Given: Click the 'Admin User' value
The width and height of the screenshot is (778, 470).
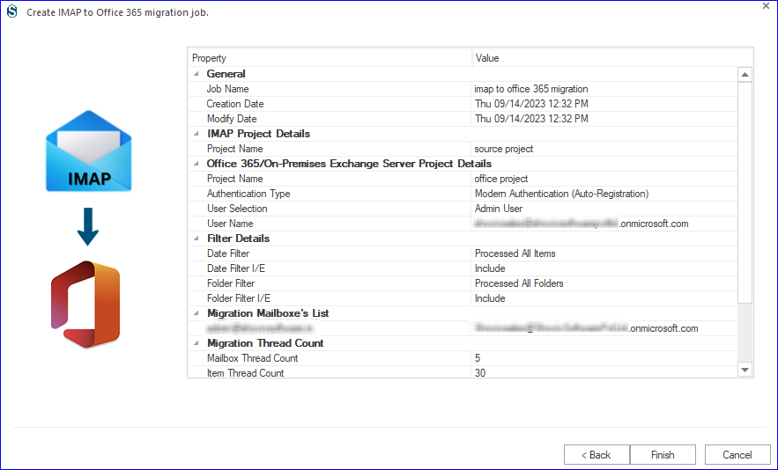Looking at the screenshot, I should pos(499,209).
